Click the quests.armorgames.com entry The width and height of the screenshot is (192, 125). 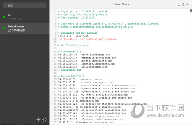[x=85, y=61]
